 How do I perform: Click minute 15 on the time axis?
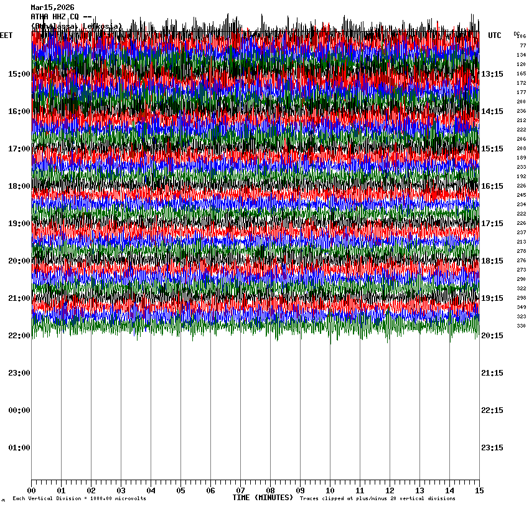point(479,491)
